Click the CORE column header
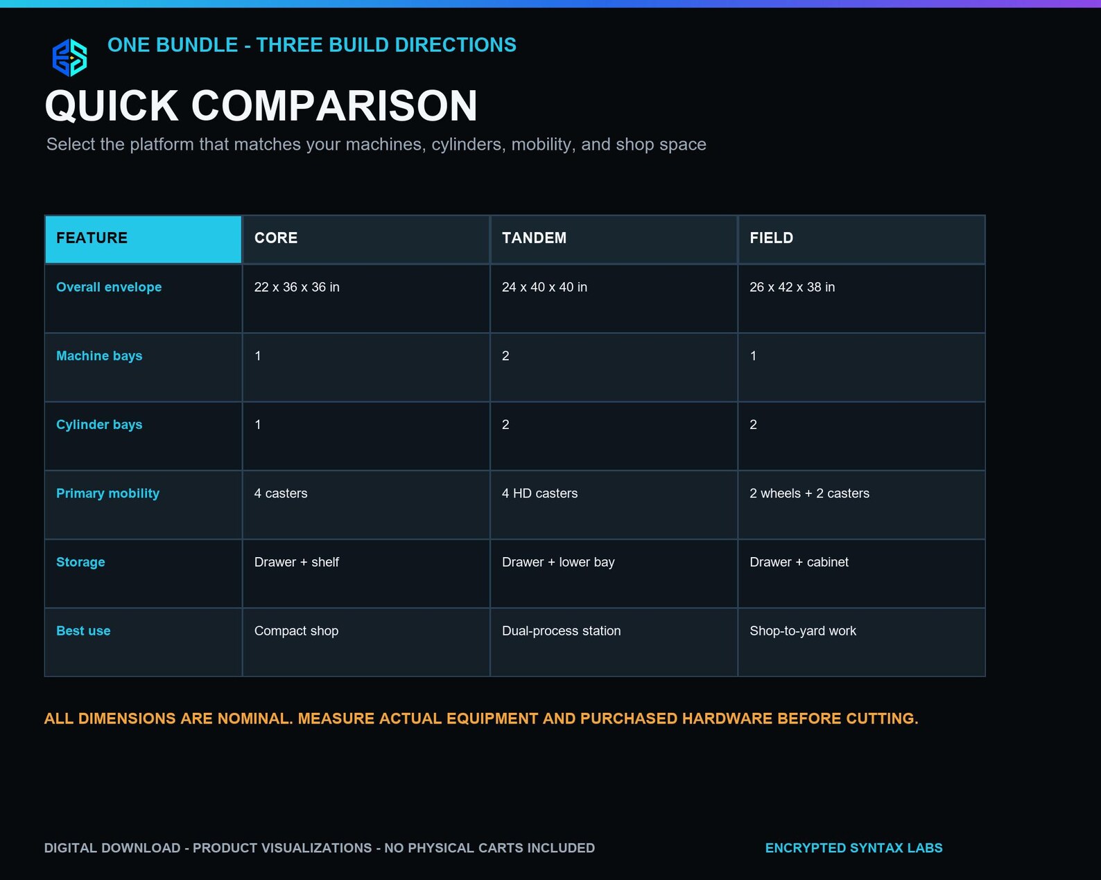Viewport: 1101px width, 880px height. pyautogui.click(x=366, y=239)
